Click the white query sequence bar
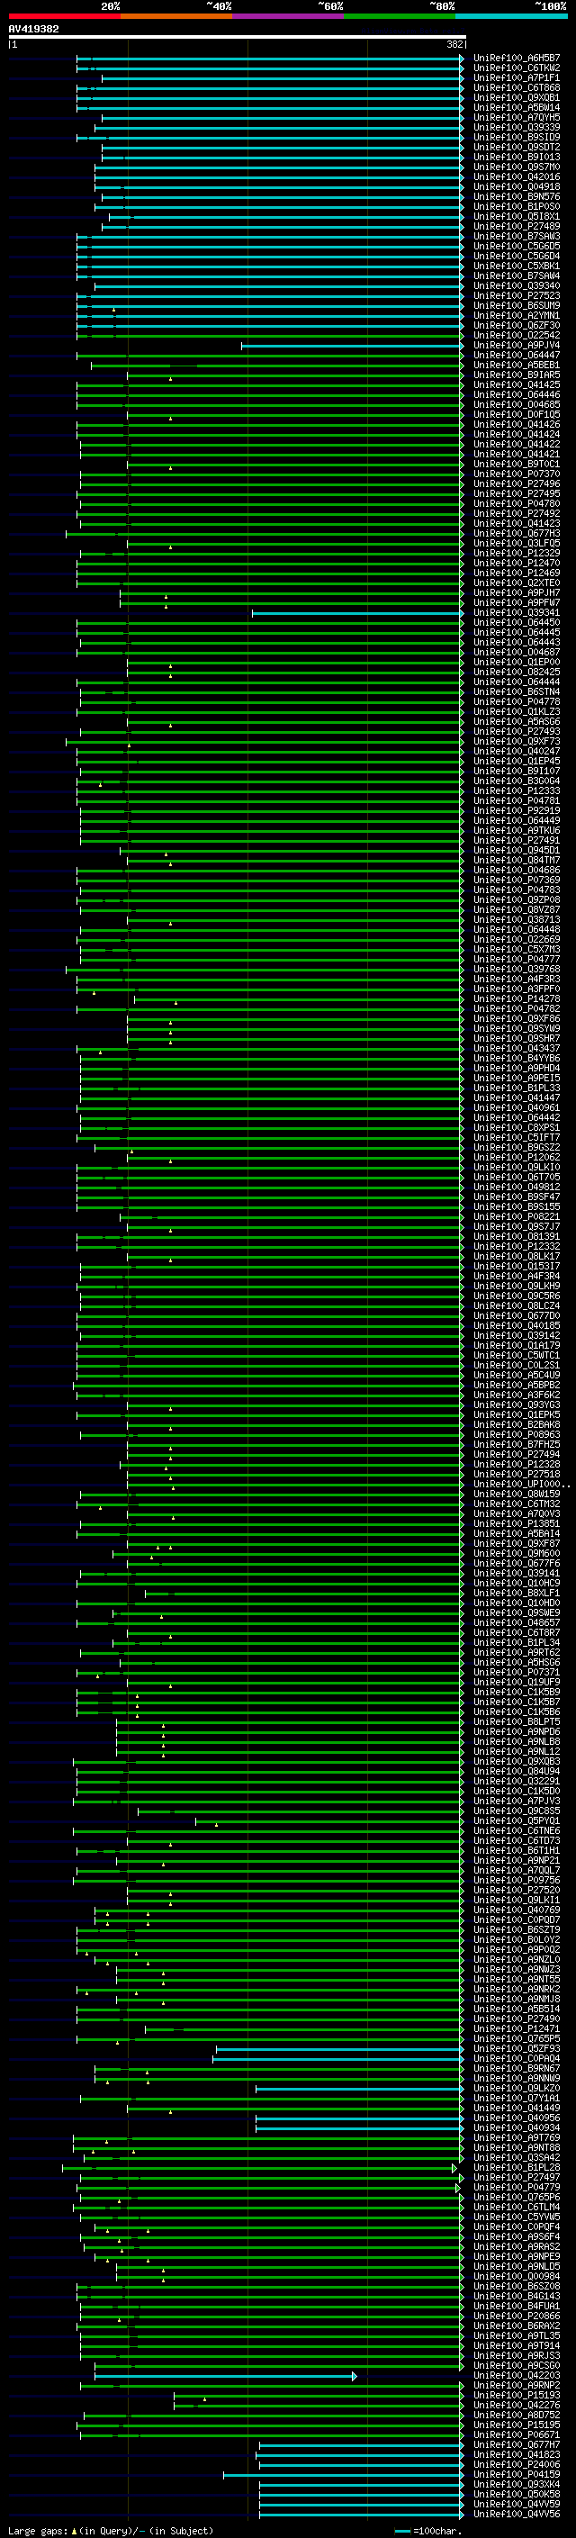 pos(237,36)
